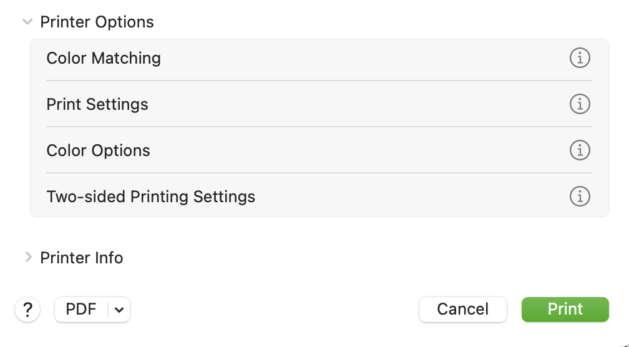Image resolution: width=629 pixels, height=347 pixels.
Task: Open Two-sided Printing Settings info icon
Action: [580, 196]
